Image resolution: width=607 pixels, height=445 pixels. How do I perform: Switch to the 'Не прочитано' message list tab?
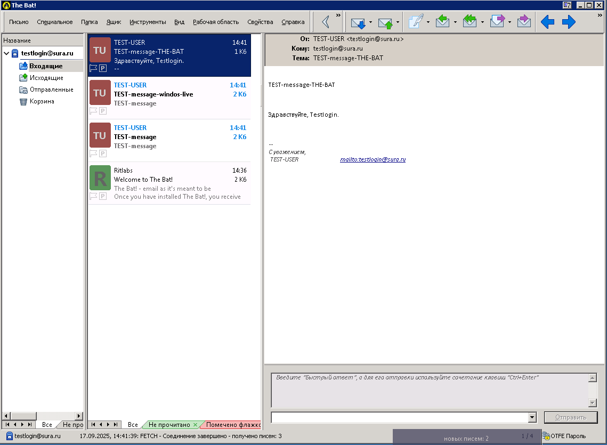169,425
